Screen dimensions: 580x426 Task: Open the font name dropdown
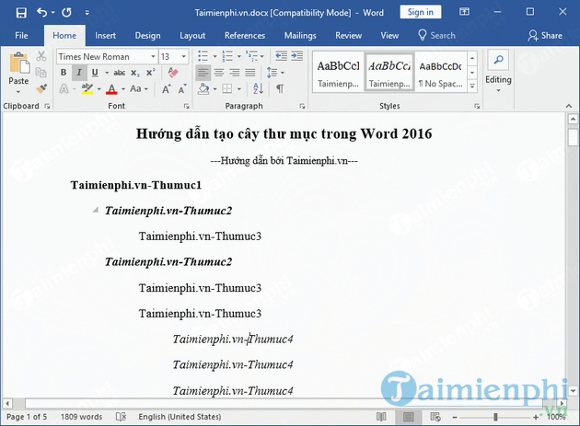pyautogui.click(x=153, y=56)
